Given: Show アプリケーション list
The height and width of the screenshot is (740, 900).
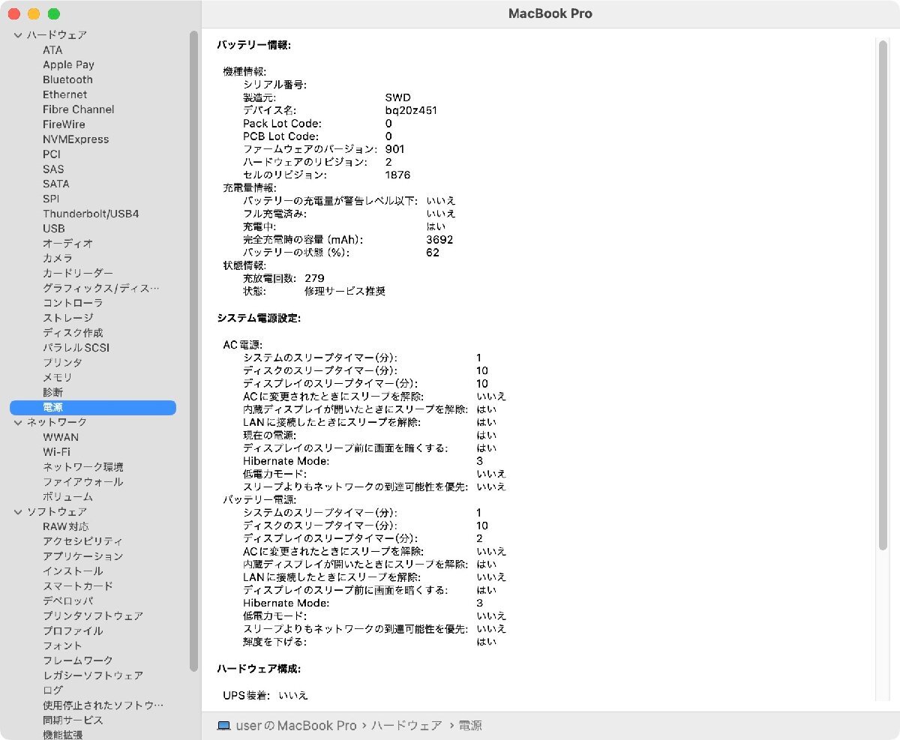Looking at the screenshot, I should tap(82, 556).
